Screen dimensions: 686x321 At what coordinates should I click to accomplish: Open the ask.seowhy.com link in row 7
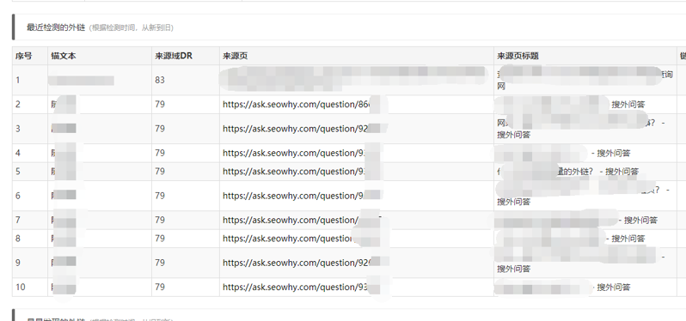[x=291, y=220]
